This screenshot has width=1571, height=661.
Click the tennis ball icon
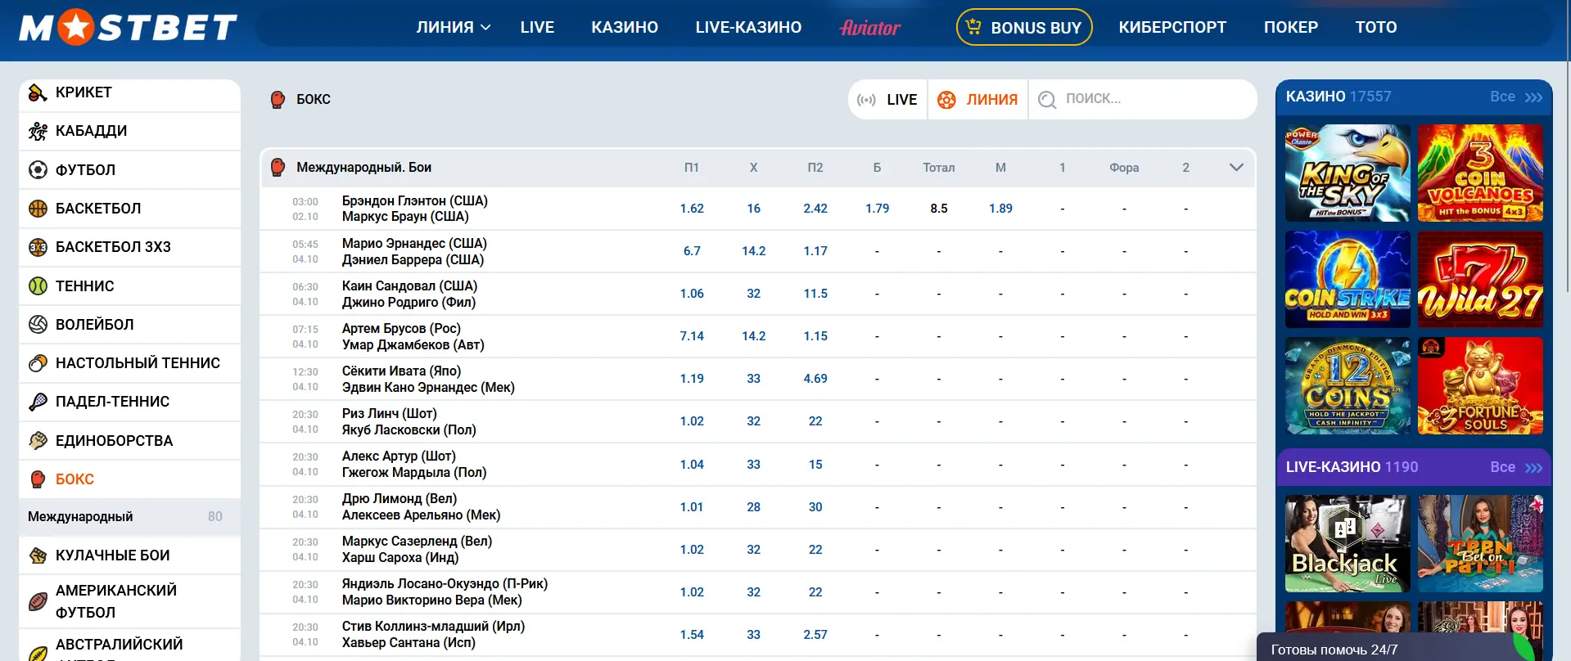point(38,286)
